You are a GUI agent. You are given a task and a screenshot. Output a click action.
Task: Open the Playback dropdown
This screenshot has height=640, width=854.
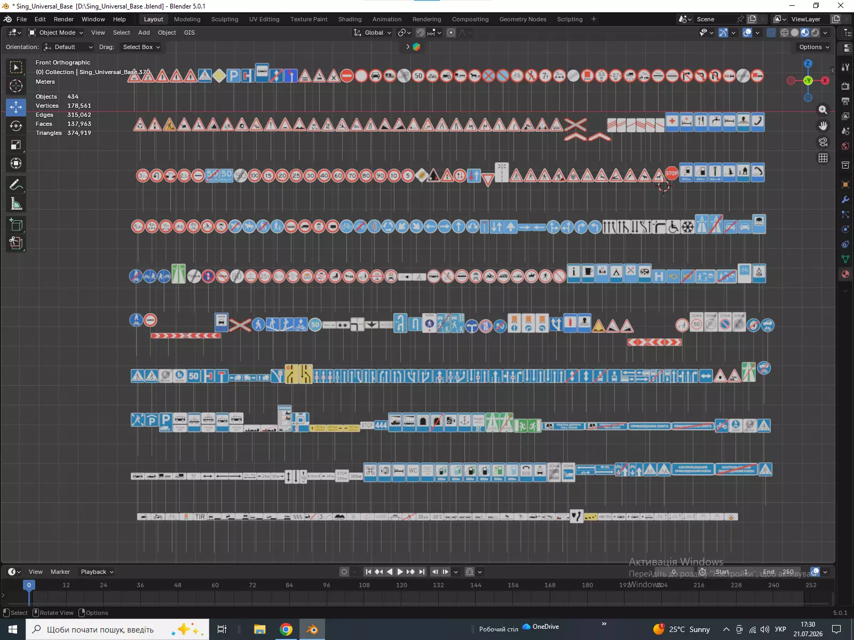tap(97, 572)
